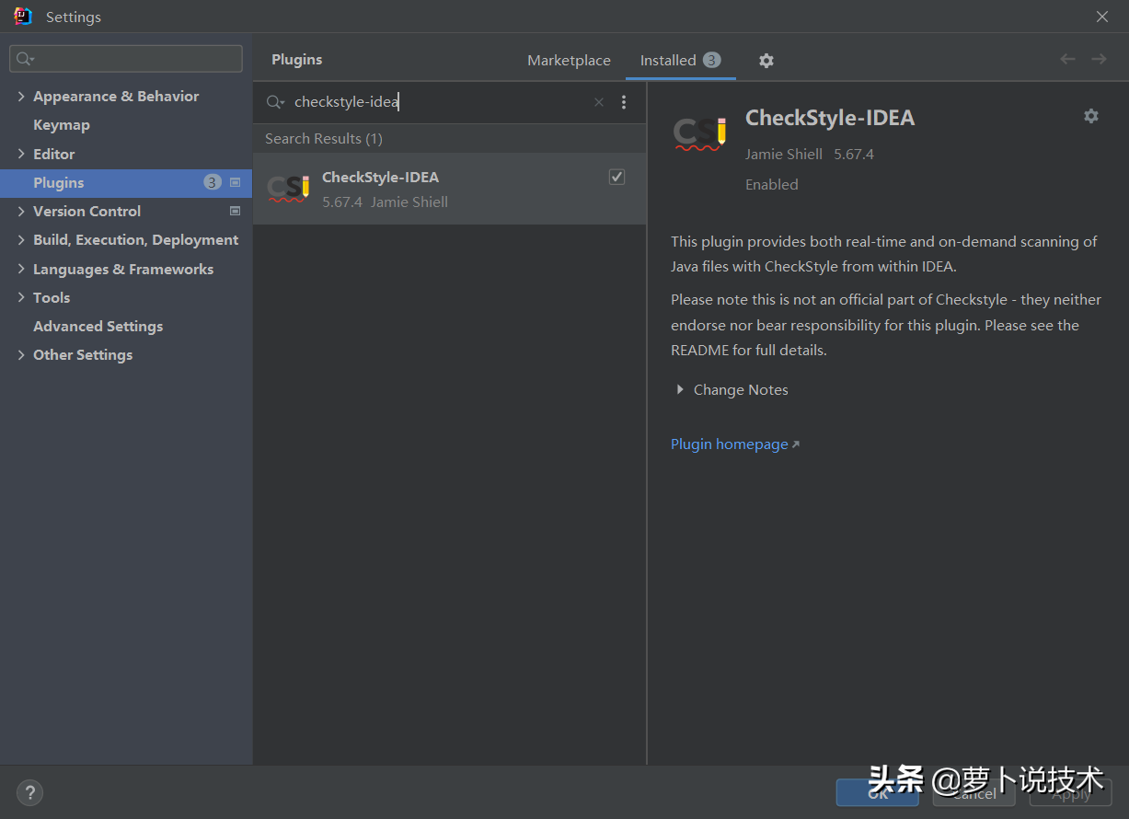
Task: Click the OK button
Action: point(878,792)
